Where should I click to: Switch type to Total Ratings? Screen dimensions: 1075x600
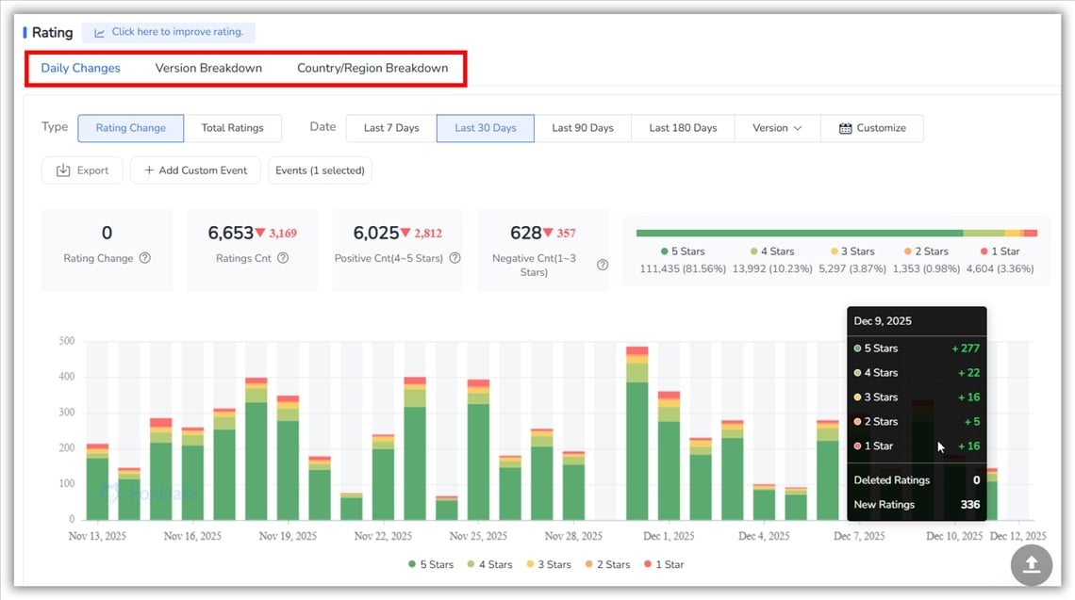233,128
